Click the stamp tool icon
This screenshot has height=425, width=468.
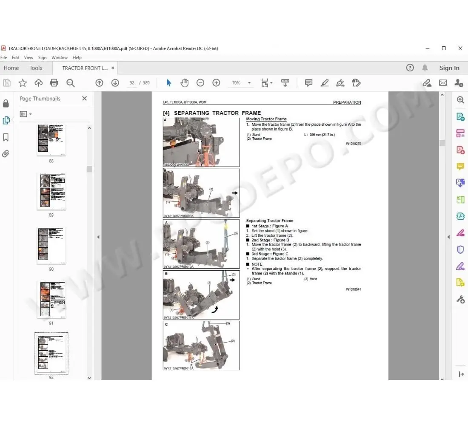click(x=356, y=83)
